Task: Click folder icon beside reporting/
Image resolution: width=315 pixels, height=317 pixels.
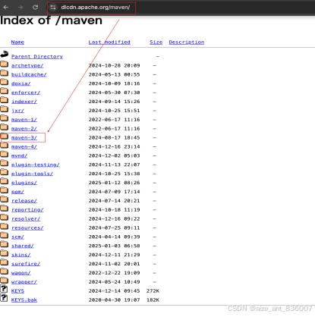Action: [x=5, y=208]
